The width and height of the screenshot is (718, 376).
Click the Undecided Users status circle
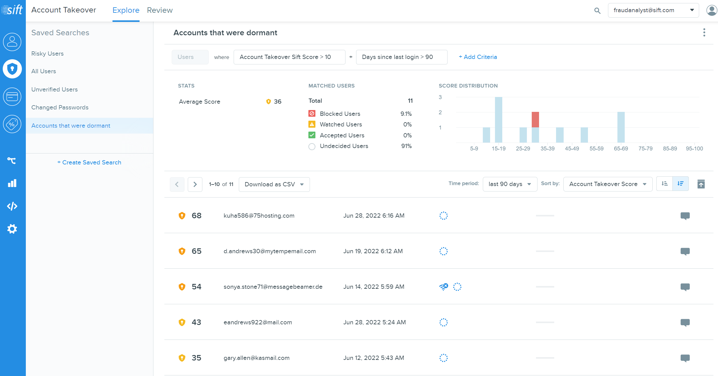[312, 146]
